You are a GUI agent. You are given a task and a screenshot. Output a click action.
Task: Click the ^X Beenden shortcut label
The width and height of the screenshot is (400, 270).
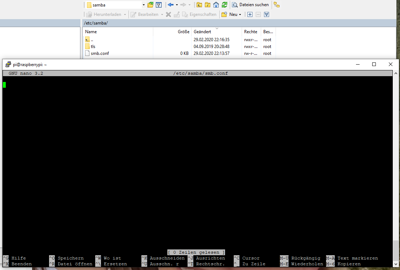[17, 264]
